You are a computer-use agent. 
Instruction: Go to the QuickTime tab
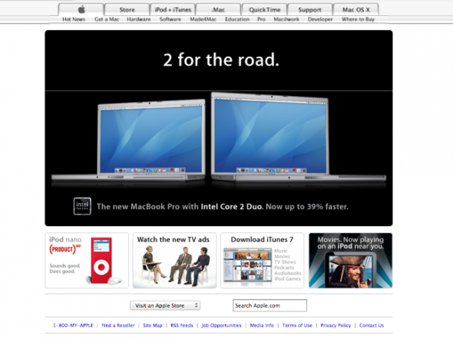click(x=264, y=9)
